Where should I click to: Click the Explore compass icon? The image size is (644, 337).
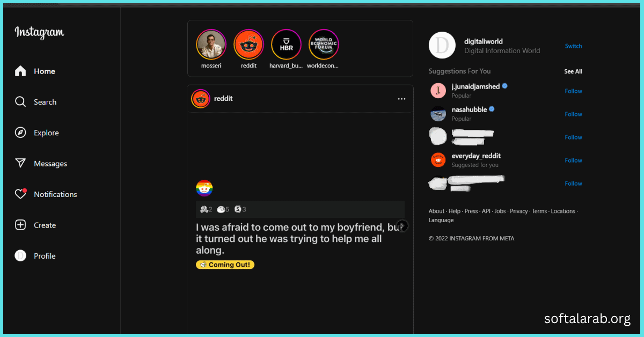[x=20, y=133]
